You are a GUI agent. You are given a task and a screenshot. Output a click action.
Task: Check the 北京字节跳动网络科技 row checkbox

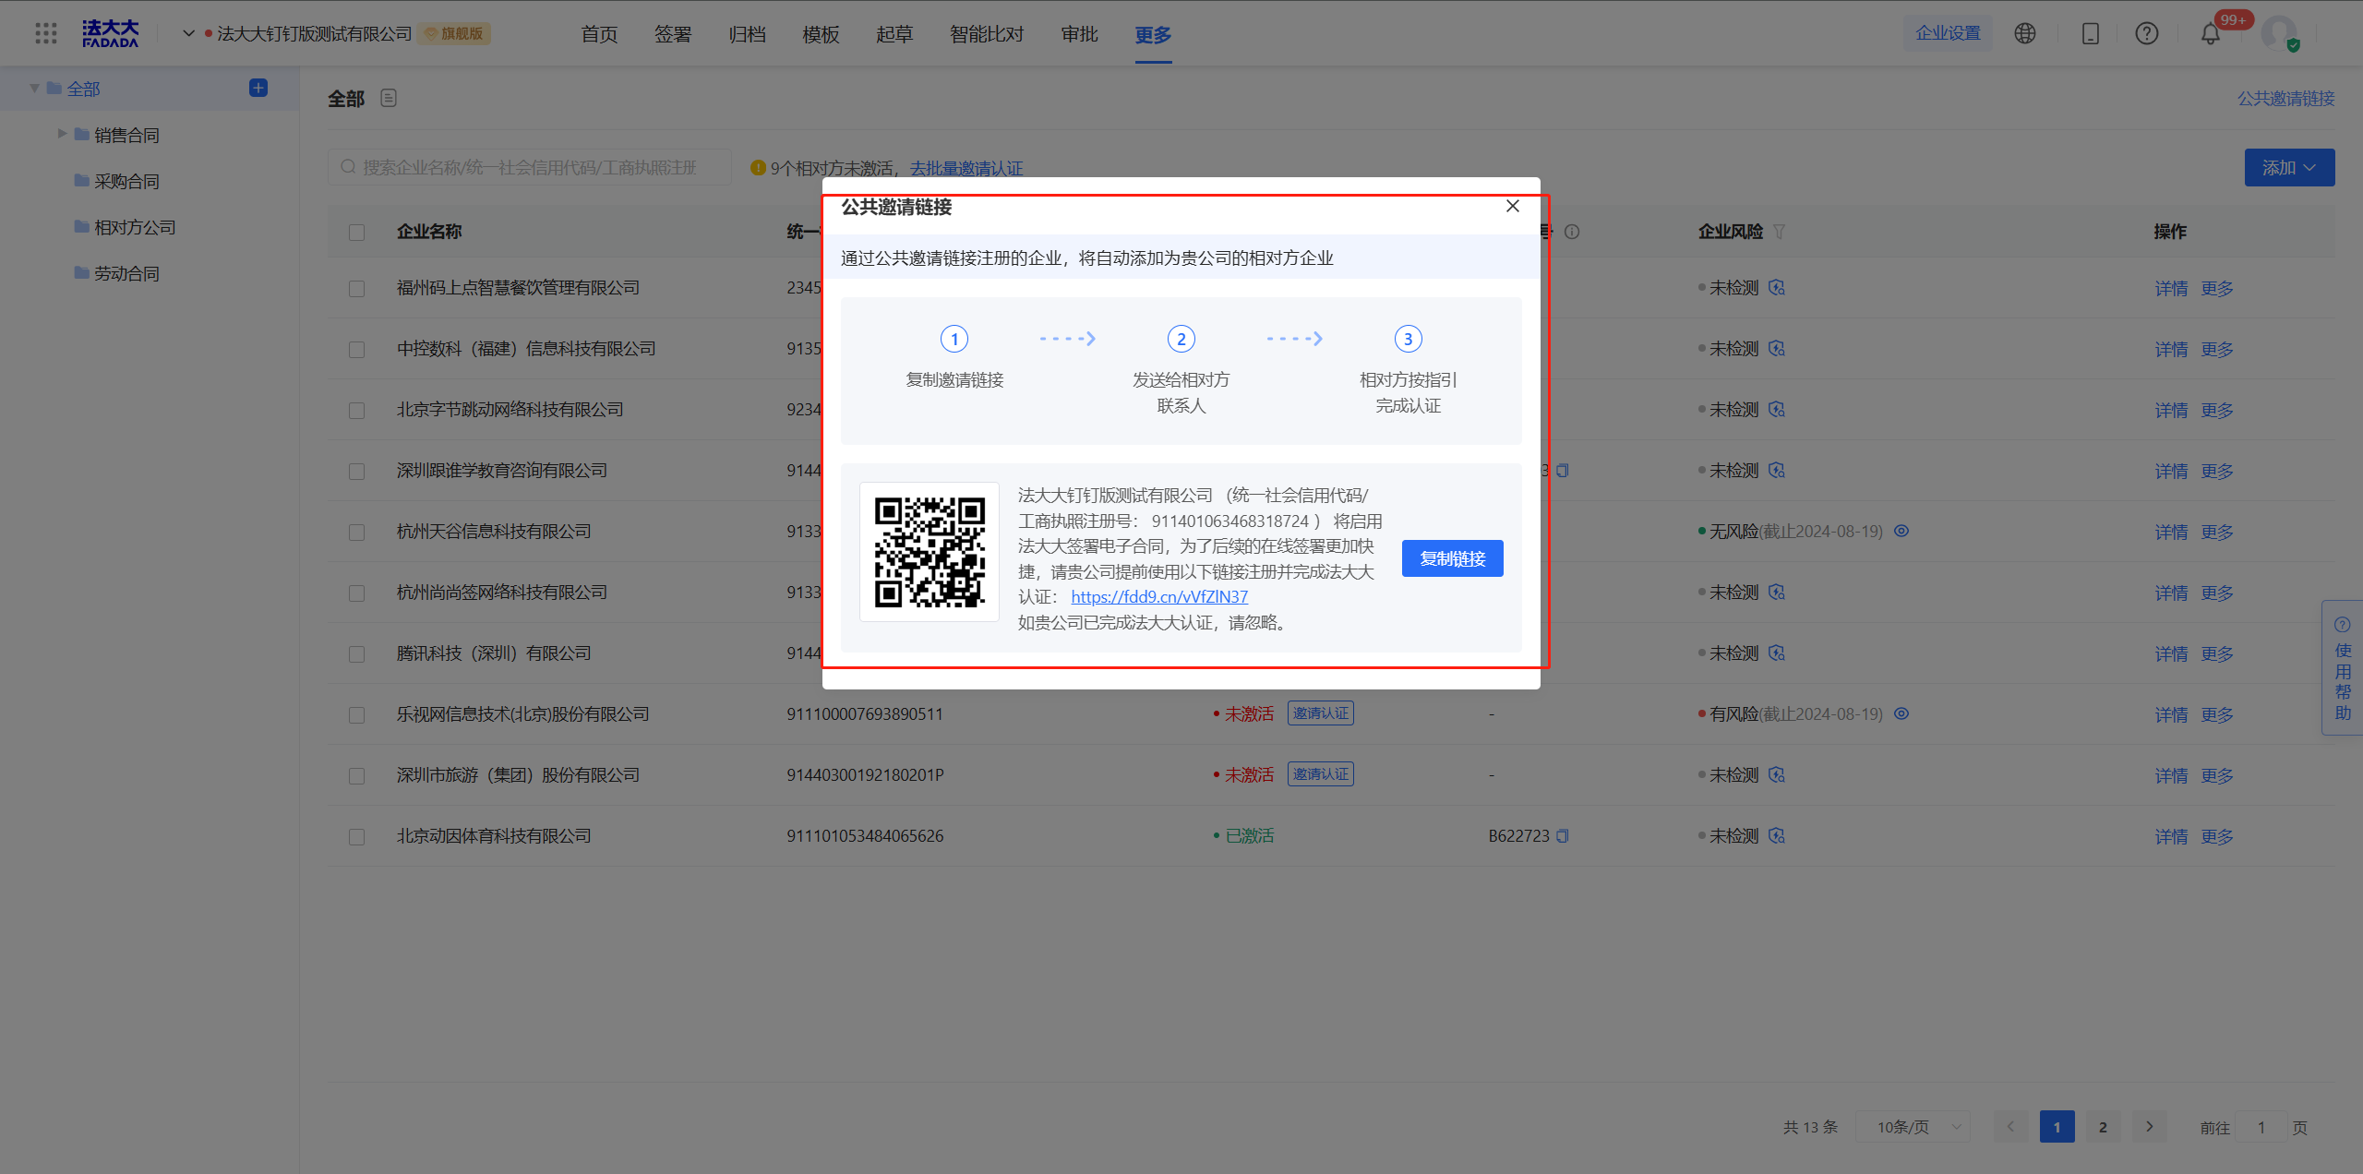pyautogui.click(x=356, y=411)
